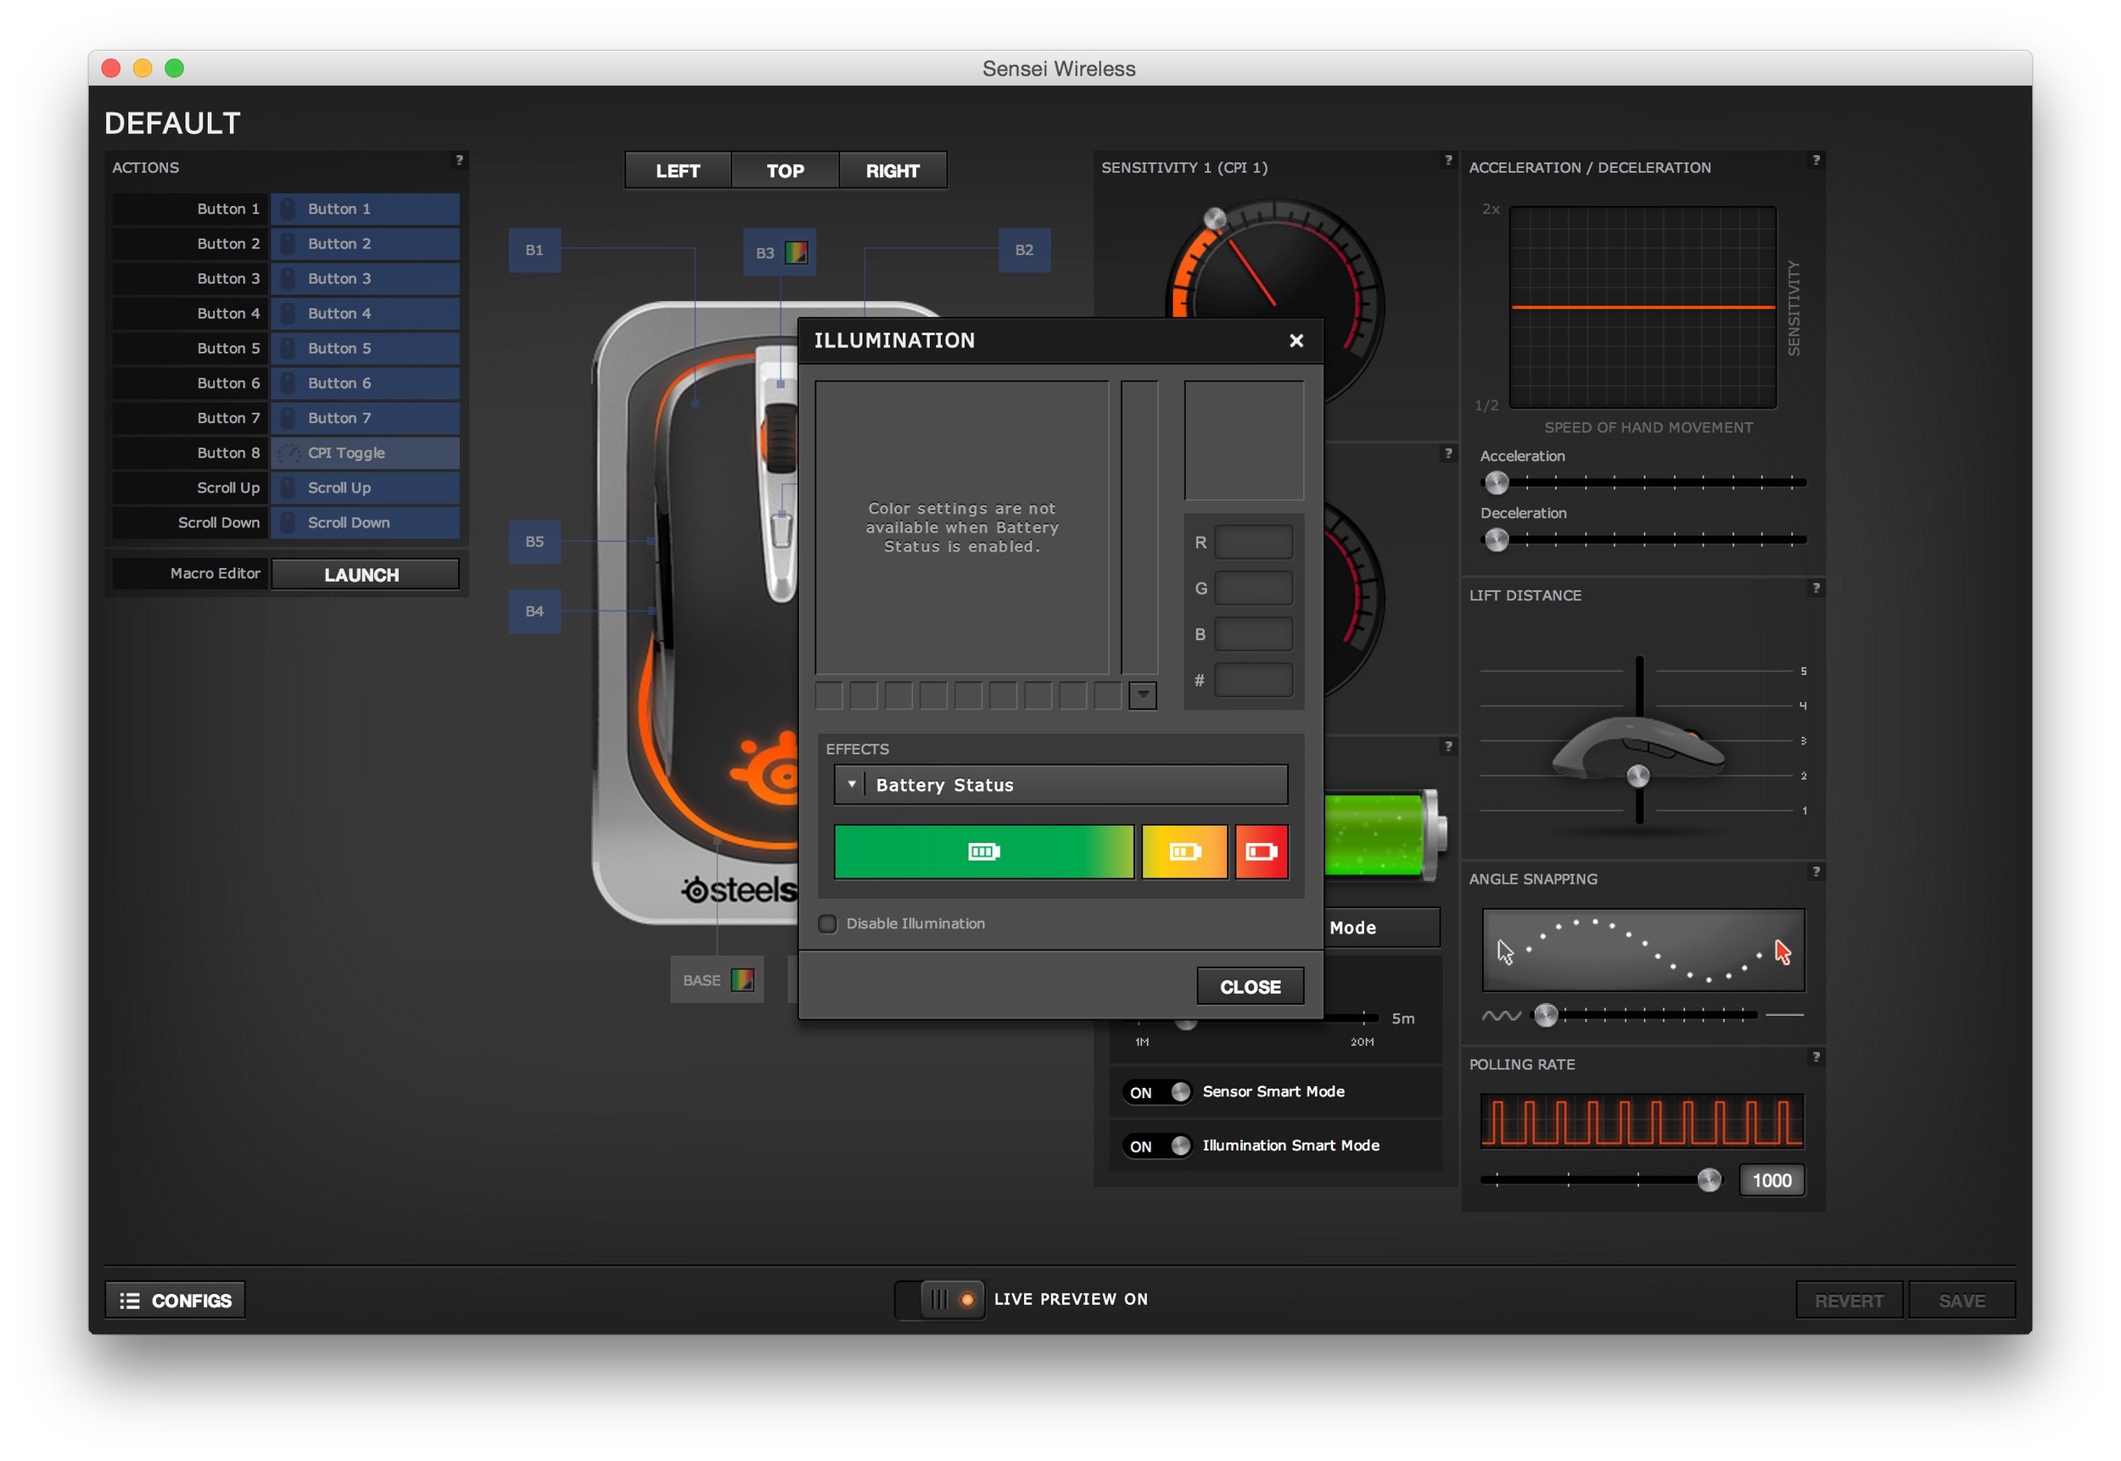Click the mouse icon in the Scroll Up action
The width and height of the screenshot is (2121, 1461).
288,488
